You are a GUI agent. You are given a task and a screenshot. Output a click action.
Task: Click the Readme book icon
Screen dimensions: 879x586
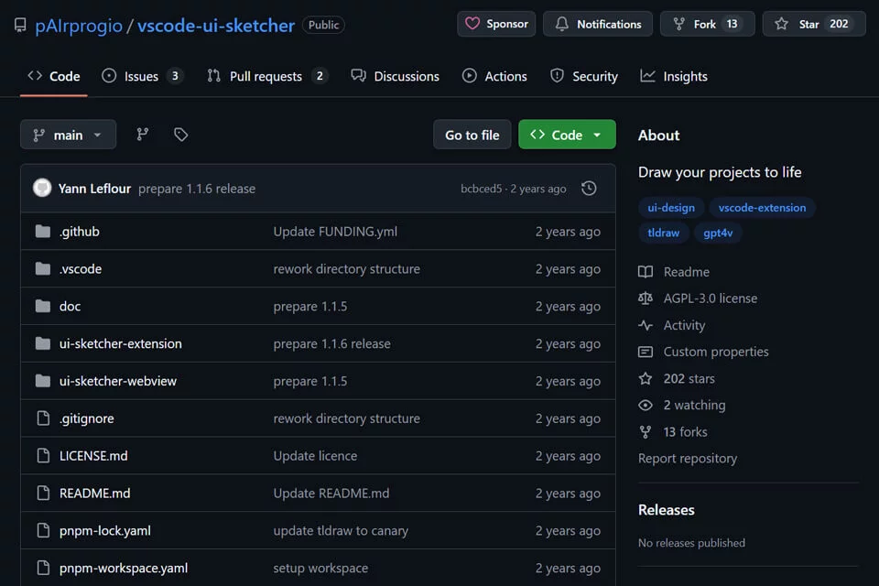click(x=646, y=272)
